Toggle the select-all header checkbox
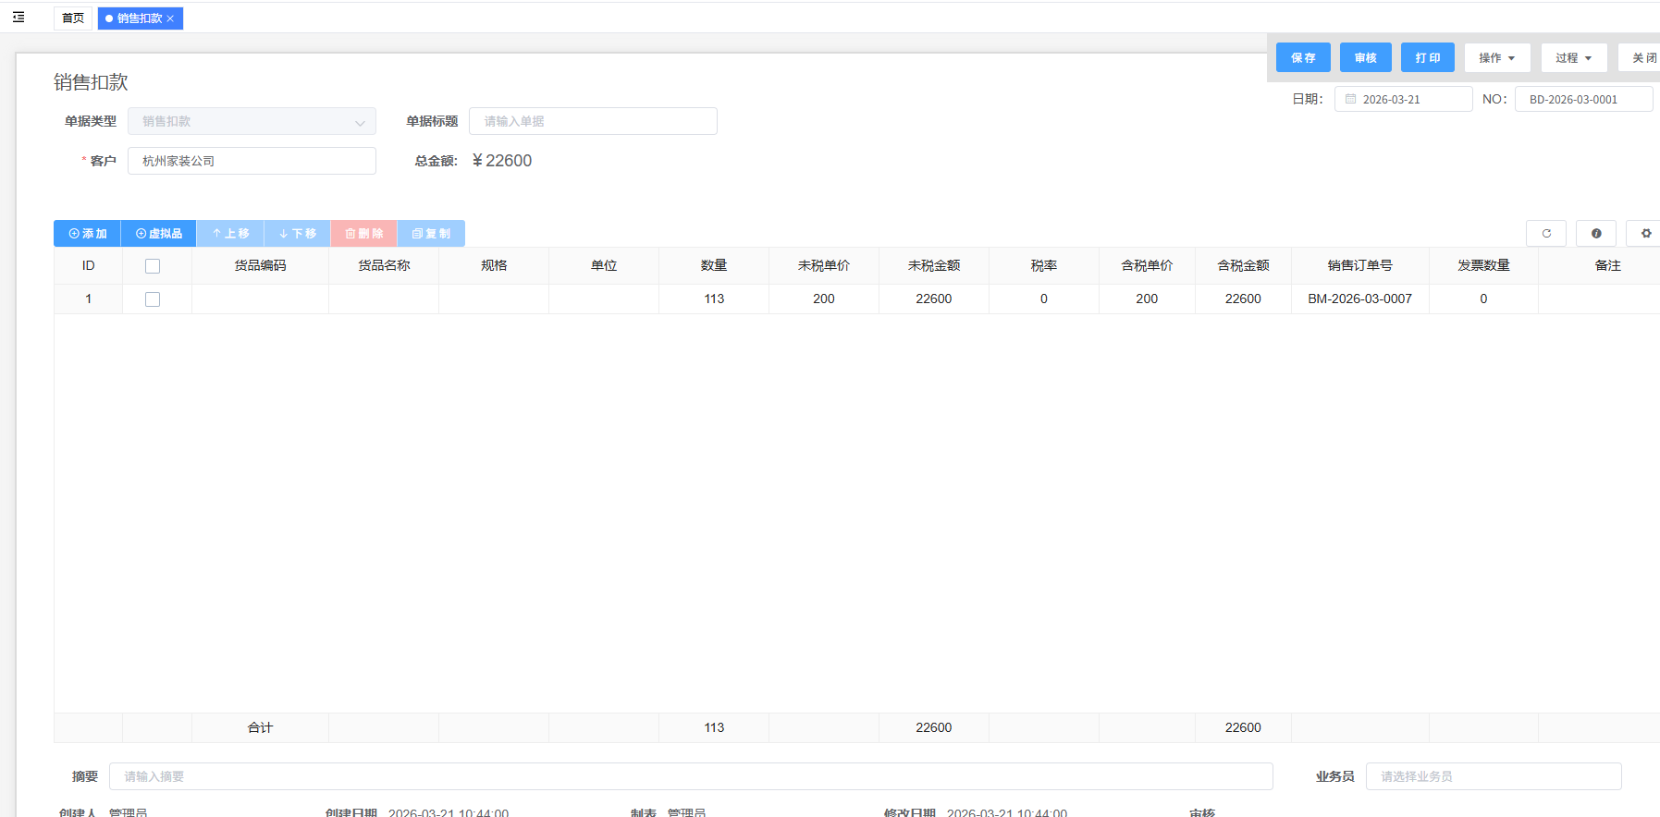 tap(153, 266)
